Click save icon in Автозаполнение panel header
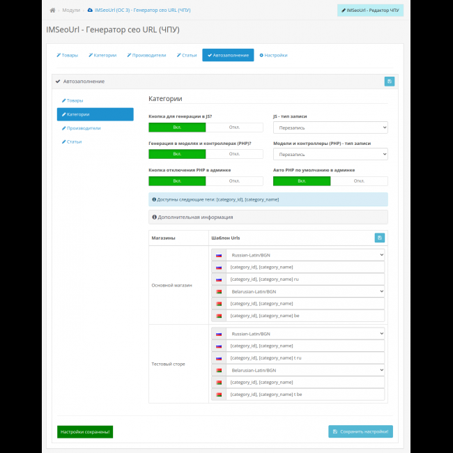This screenshot has height=453, width=453. 389,82
